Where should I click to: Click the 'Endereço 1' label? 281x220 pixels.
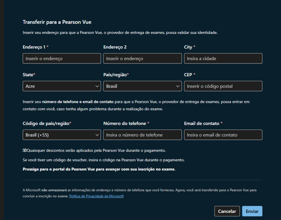[x=34, y=47]
